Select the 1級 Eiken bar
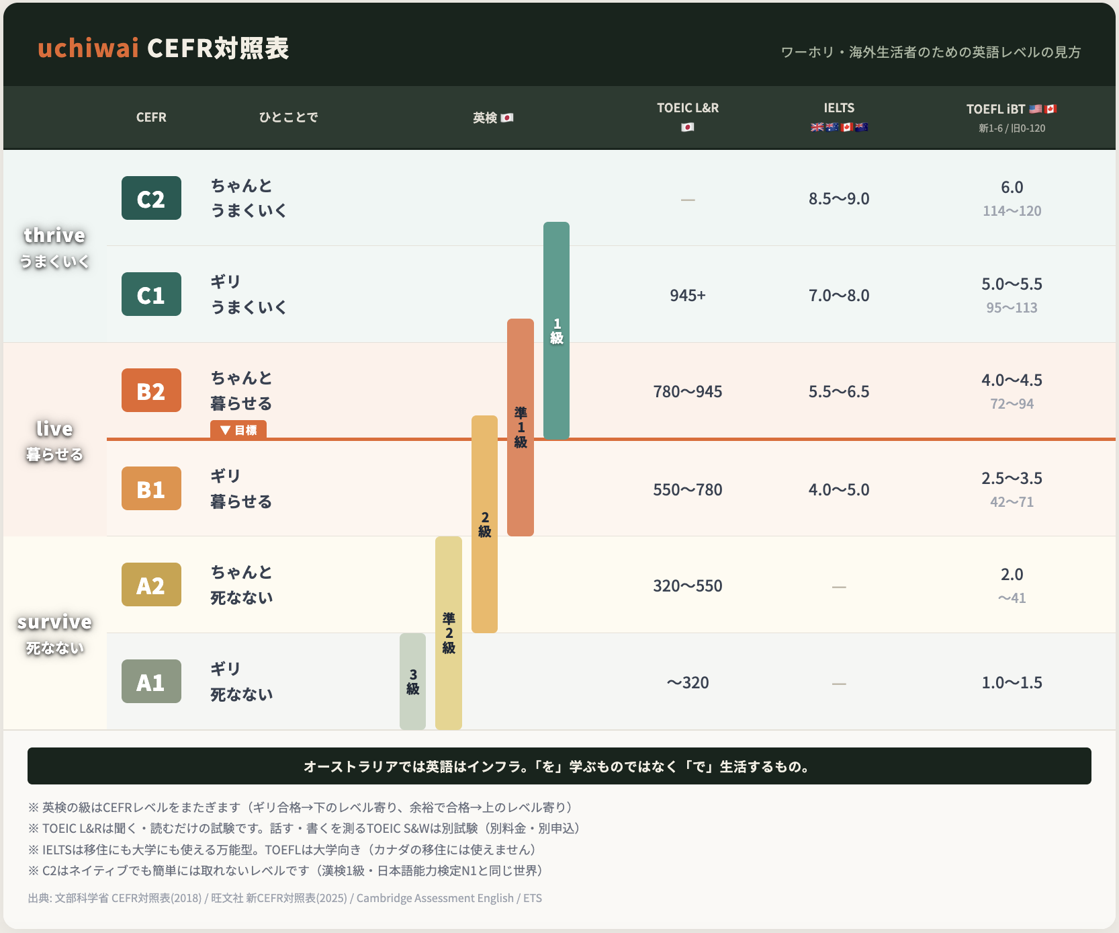Viewport: 1119px width, 933px height. point(556,331)
